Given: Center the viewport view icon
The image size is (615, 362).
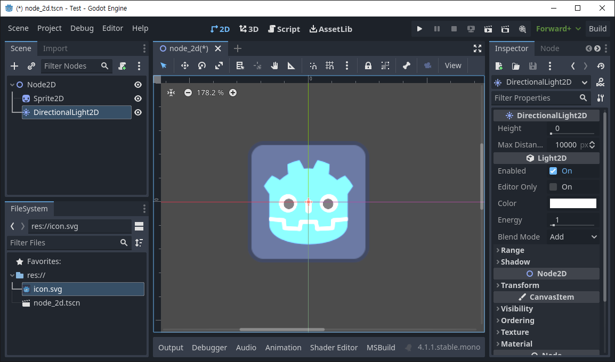Looking at the screenshot, I should (x=171, y=93).
